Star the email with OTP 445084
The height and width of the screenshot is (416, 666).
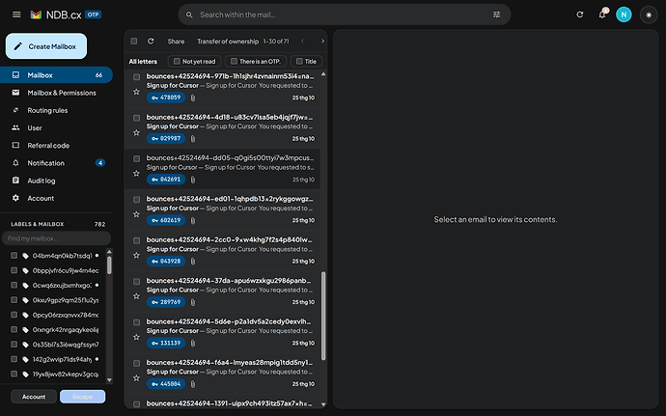click(136, 377)
